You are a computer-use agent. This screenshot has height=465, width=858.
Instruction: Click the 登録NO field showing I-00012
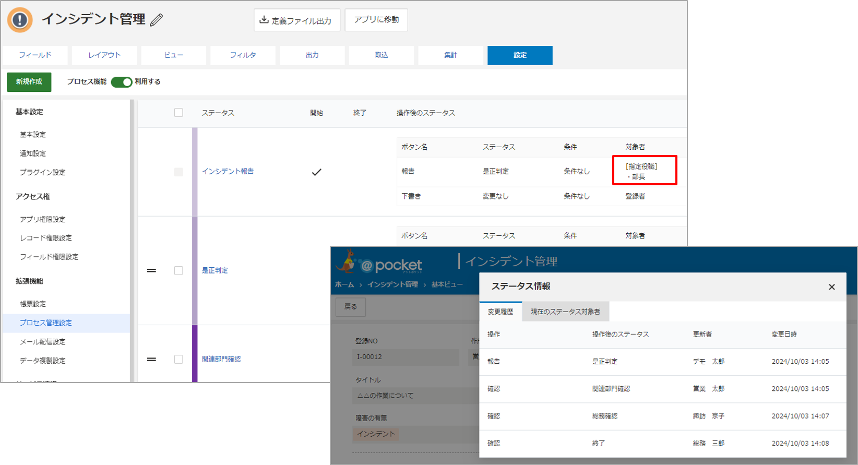pyautogui.click(x=406, y=357)
